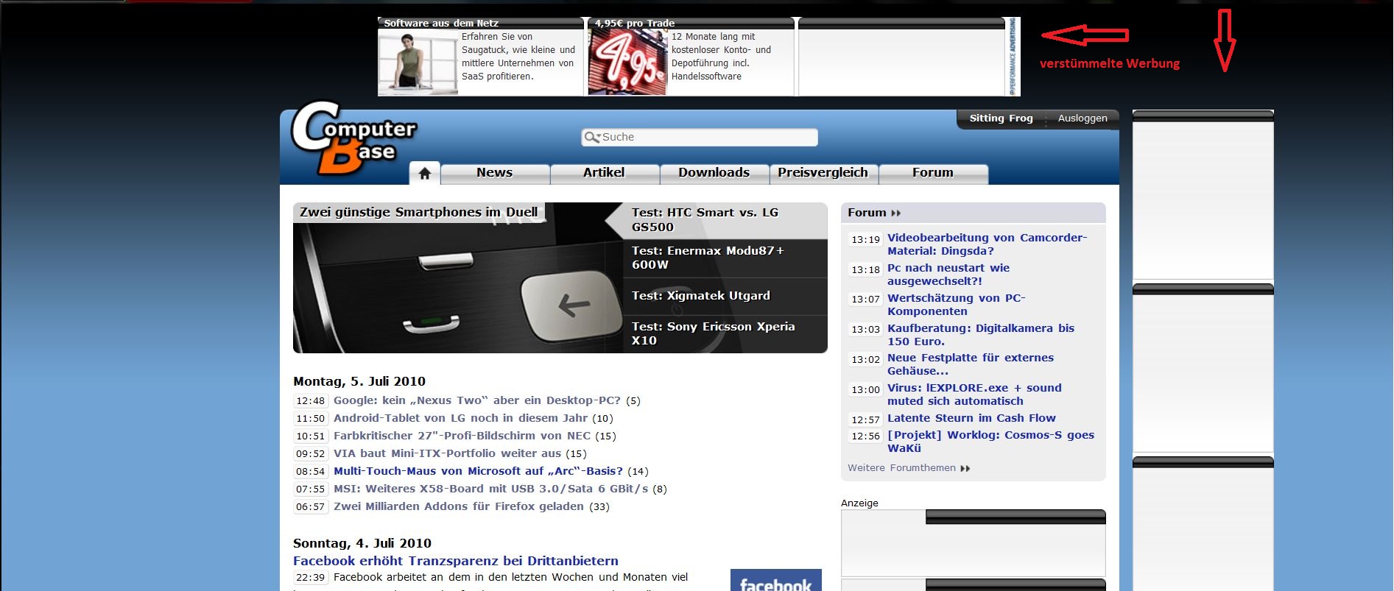Click the 13:19 forum timestamp
Image resolution: width=1394 pixels, height=591 pixels.
[865, 240]
